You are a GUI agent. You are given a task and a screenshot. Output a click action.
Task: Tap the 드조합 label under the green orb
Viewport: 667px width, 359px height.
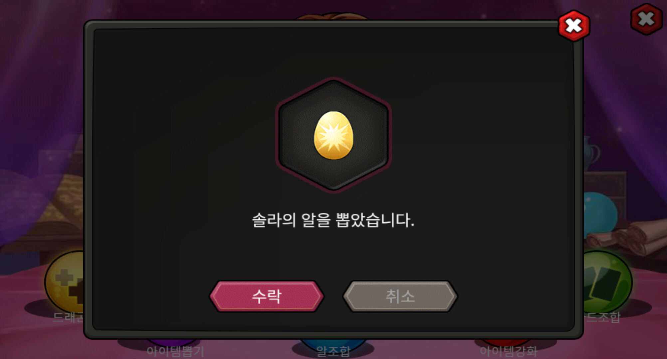point(603,317)
